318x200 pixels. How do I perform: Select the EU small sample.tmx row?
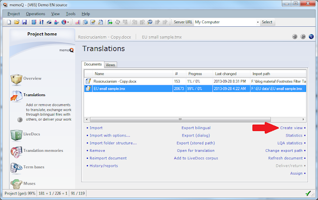(x=195, y=89)
